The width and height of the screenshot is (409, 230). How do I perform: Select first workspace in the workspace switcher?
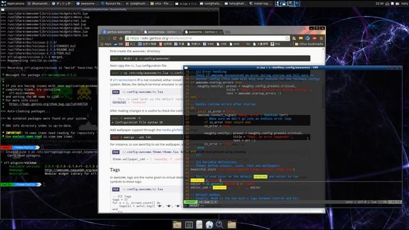281,3
